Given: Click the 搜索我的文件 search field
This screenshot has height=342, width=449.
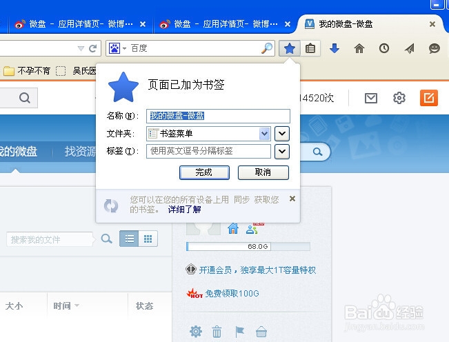Looking at the screenshot, I should tap(50, 239).
